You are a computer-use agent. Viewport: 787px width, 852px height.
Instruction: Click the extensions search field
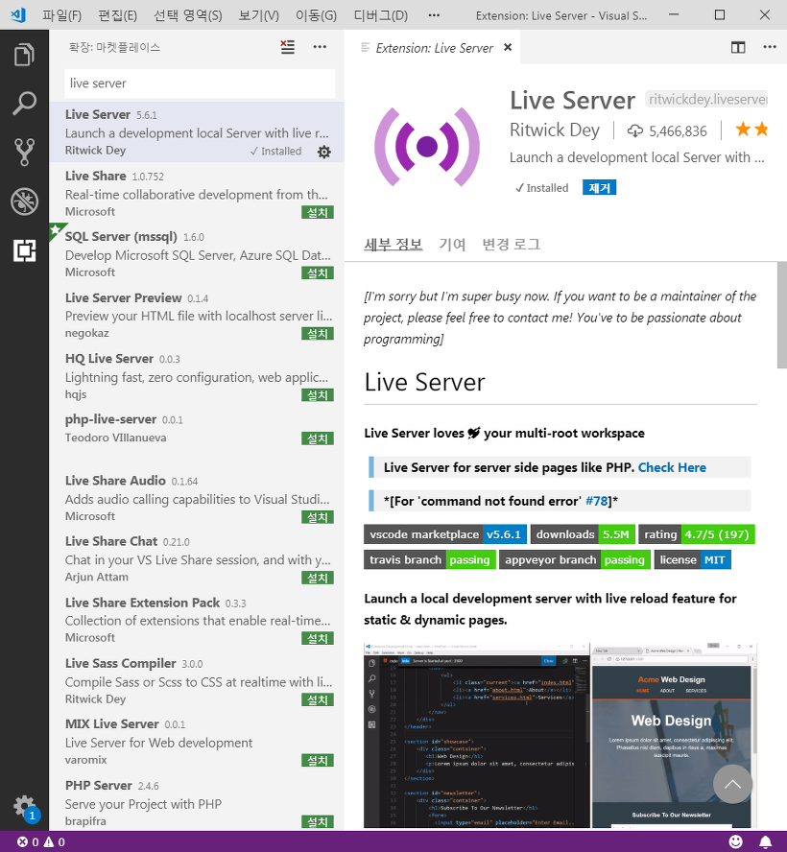pyautogui.click(x=200, y=83)
